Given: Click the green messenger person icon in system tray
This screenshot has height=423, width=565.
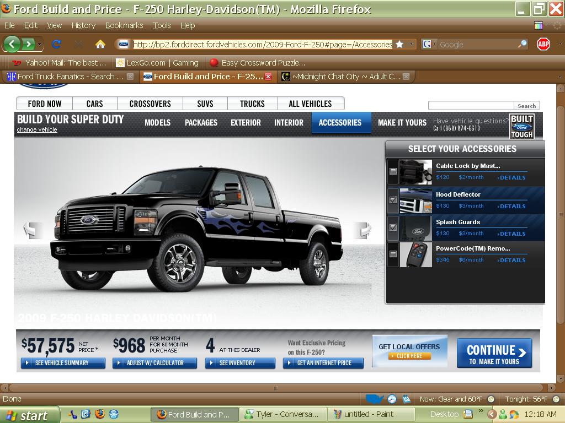Looking at the screenshot, I should pos(502,414).
